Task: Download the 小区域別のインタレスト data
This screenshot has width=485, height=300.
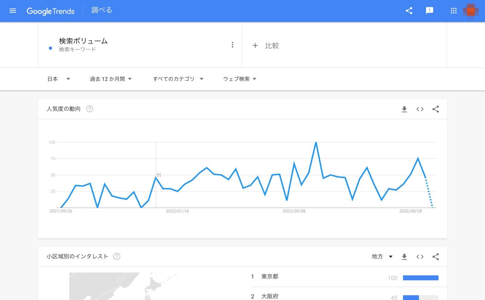Action: (x=404, y=256)
